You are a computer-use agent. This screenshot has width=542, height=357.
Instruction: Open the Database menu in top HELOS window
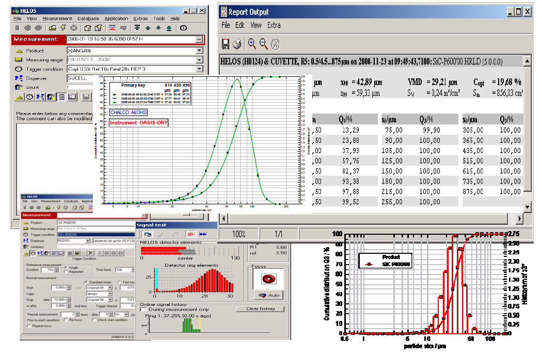[x=88, y=19]
